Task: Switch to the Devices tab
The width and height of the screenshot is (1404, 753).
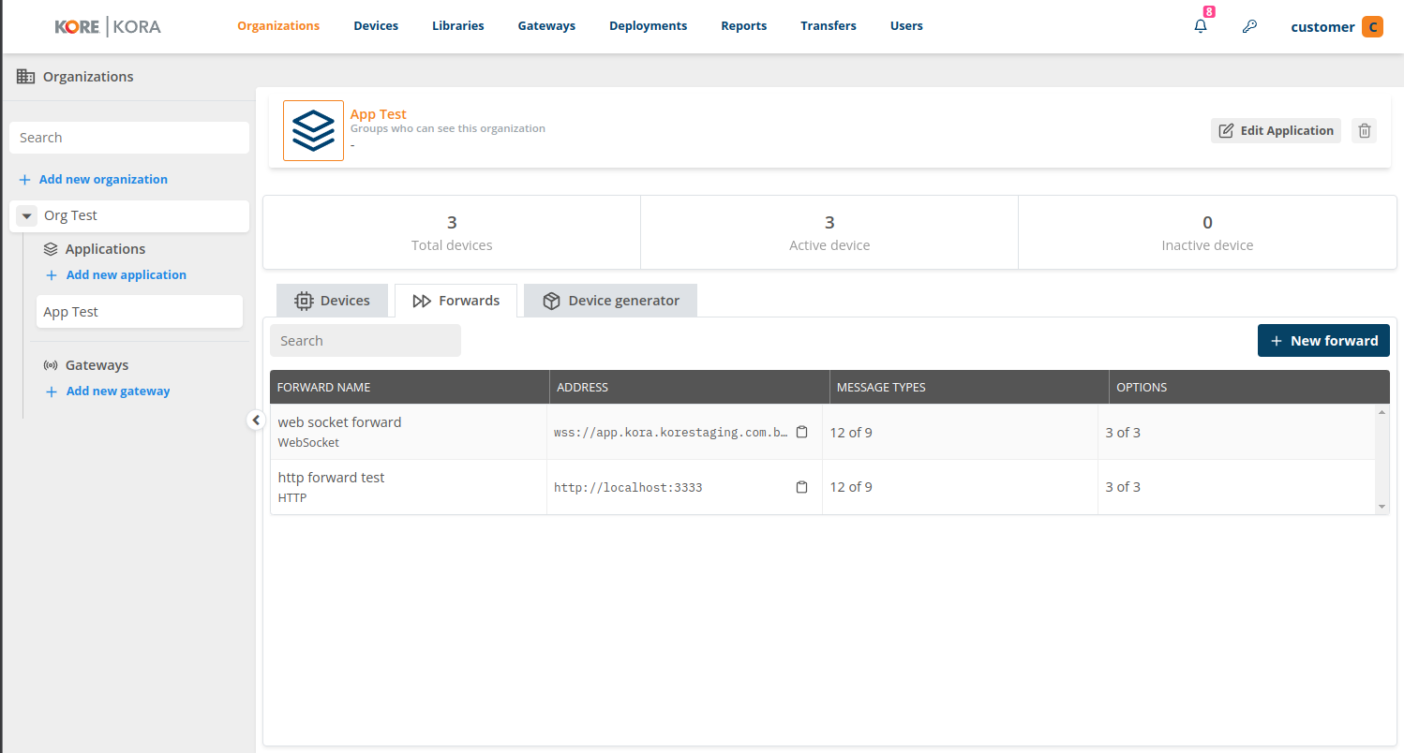Action: pos(332,301)
